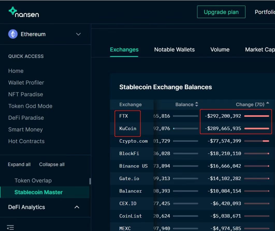Viewport: 275px width, 231px height.
Task: Collapse the sidebar using the bottom-left collapse icon
Action: [x=10, y=227]
